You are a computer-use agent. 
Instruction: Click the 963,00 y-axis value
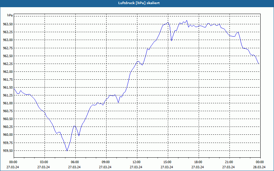pos(8,40)
